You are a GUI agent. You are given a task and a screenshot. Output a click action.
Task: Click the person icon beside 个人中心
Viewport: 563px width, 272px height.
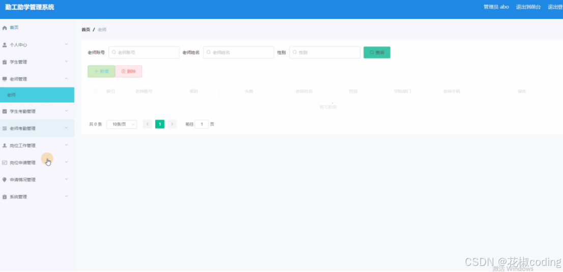[5, 45]
